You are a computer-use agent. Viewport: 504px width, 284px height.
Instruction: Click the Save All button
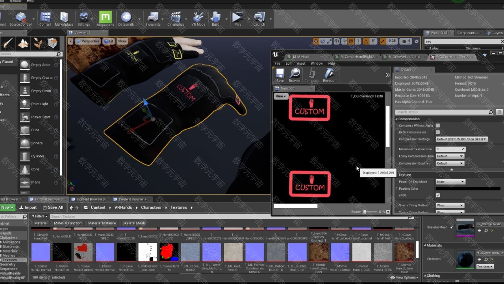tap(53, 207)
